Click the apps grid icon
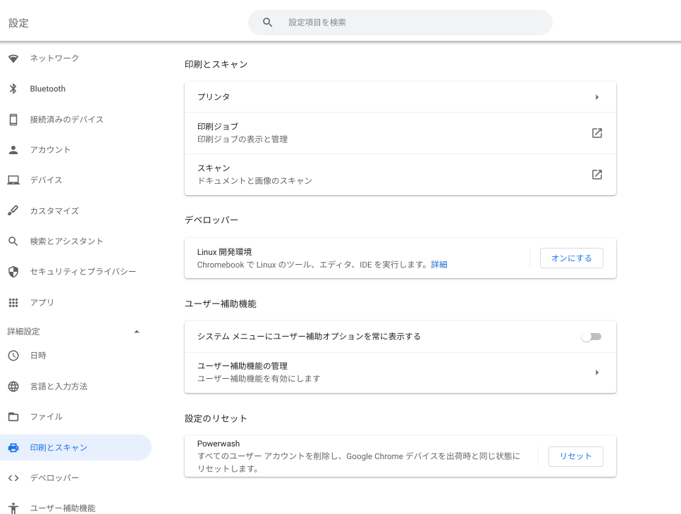The image size is (681, 514). pos(13,302)
